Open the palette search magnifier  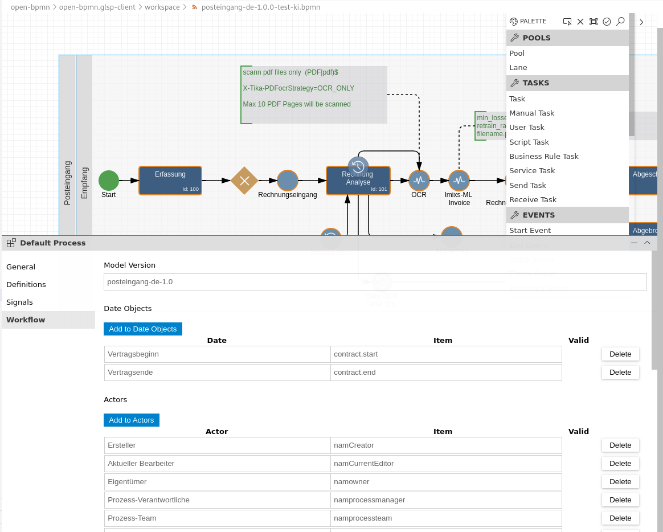click(620, 21)
